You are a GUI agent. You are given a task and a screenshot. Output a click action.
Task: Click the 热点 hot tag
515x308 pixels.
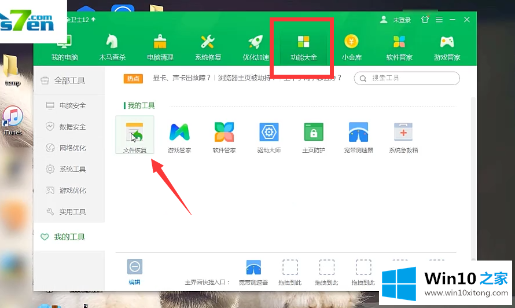click(133, 78)
